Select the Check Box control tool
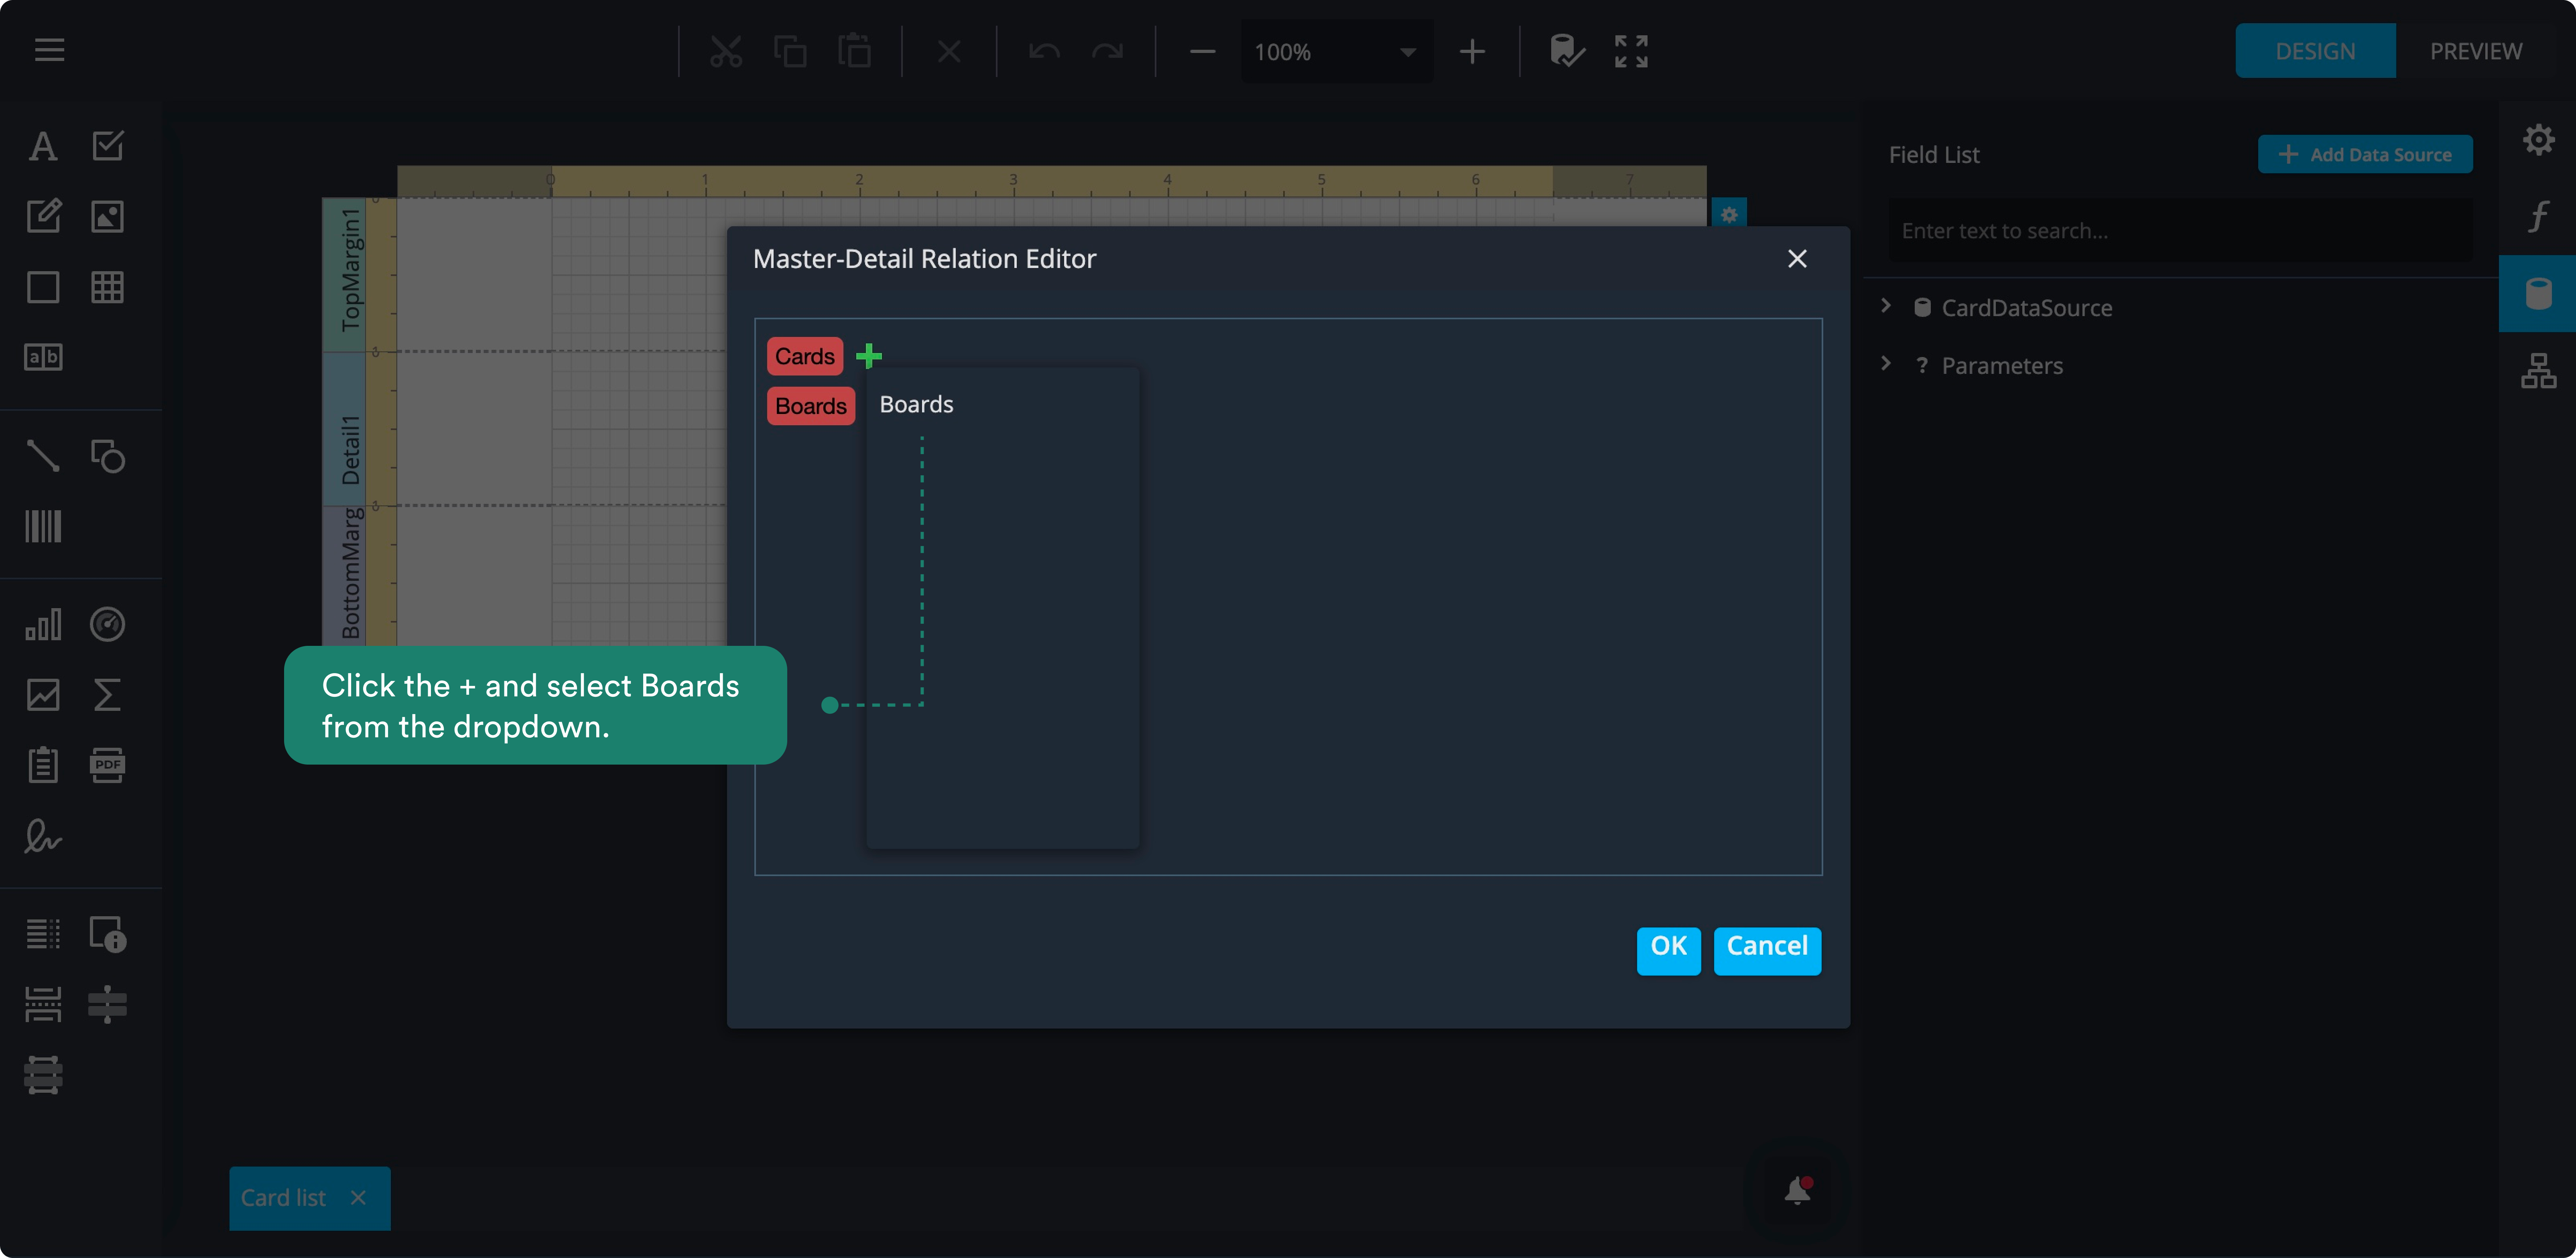Image resolution: width=2576 pixels, height=1258 pixels. pos(107,146)
